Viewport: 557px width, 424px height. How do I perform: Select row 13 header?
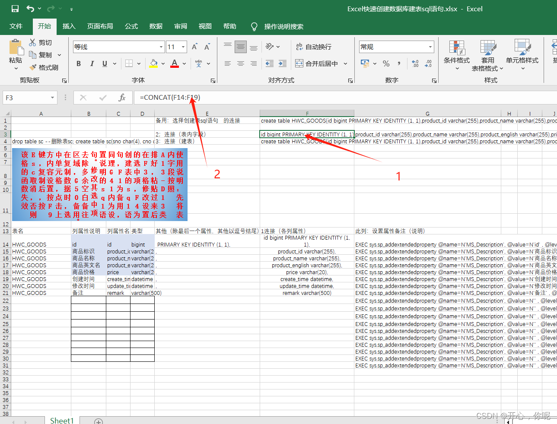(5, 231)
